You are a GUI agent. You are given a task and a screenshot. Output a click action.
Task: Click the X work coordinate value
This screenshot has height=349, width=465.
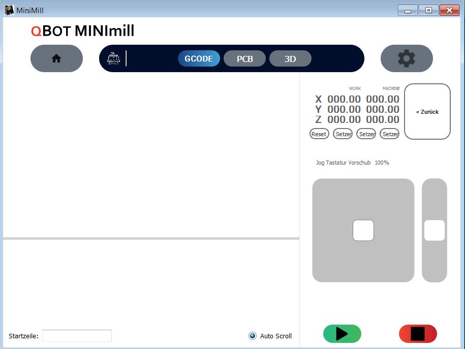click(344, 99)
